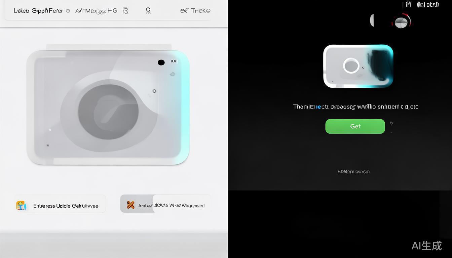
Task: Click the small info icon beside Get button
Action: [391, 123]
